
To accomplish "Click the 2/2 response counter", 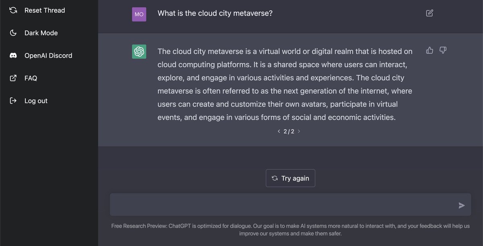I will tap(289, 131).
